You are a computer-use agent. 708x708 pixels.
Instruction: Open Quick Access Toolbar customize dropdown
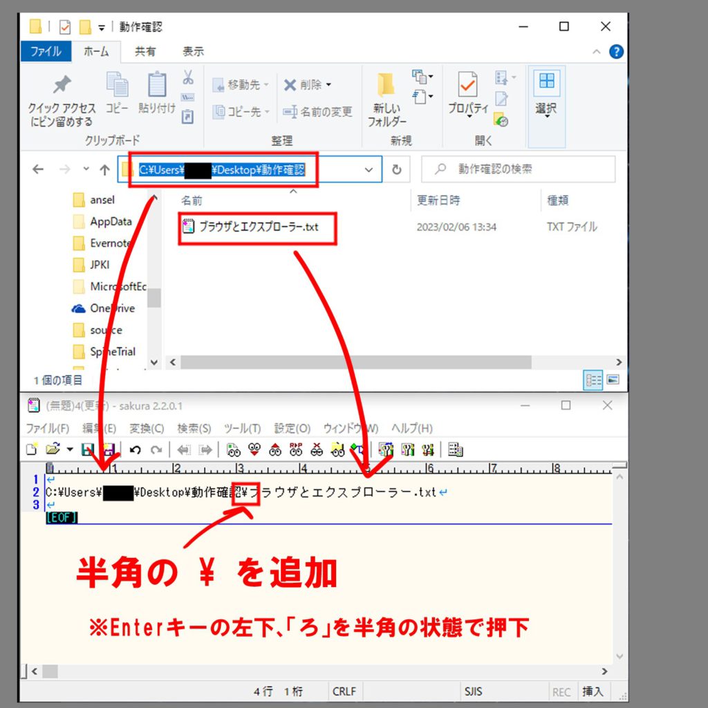click(x=102, y=28)
